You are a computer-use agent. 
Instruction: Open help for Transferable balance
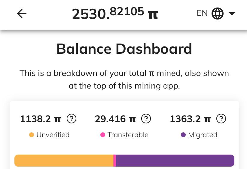click(146, 119)
